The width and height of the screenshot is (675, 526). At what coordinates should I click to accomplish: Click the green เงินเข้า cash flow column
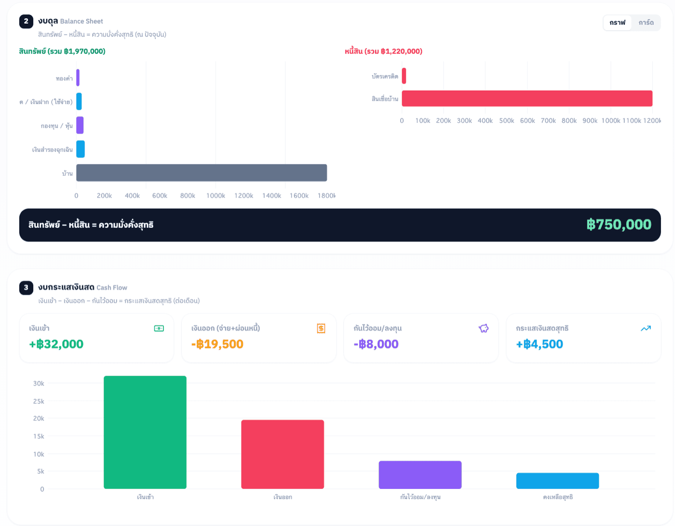point(145,432)
